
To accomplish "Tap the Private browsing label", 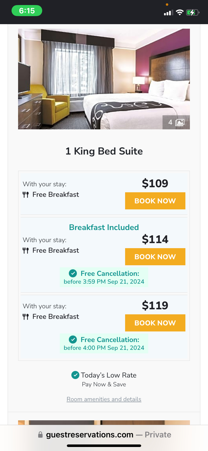I will 158,435.
